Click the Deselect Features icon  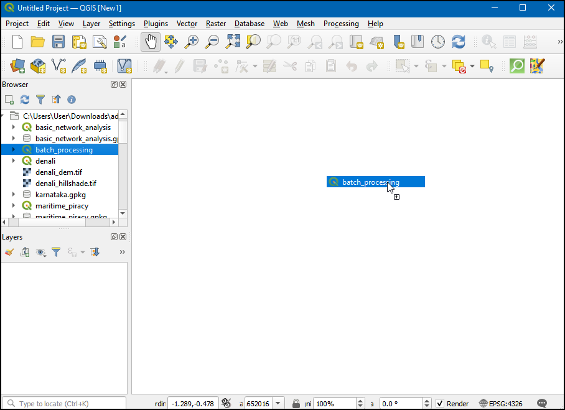pos(459,67)
